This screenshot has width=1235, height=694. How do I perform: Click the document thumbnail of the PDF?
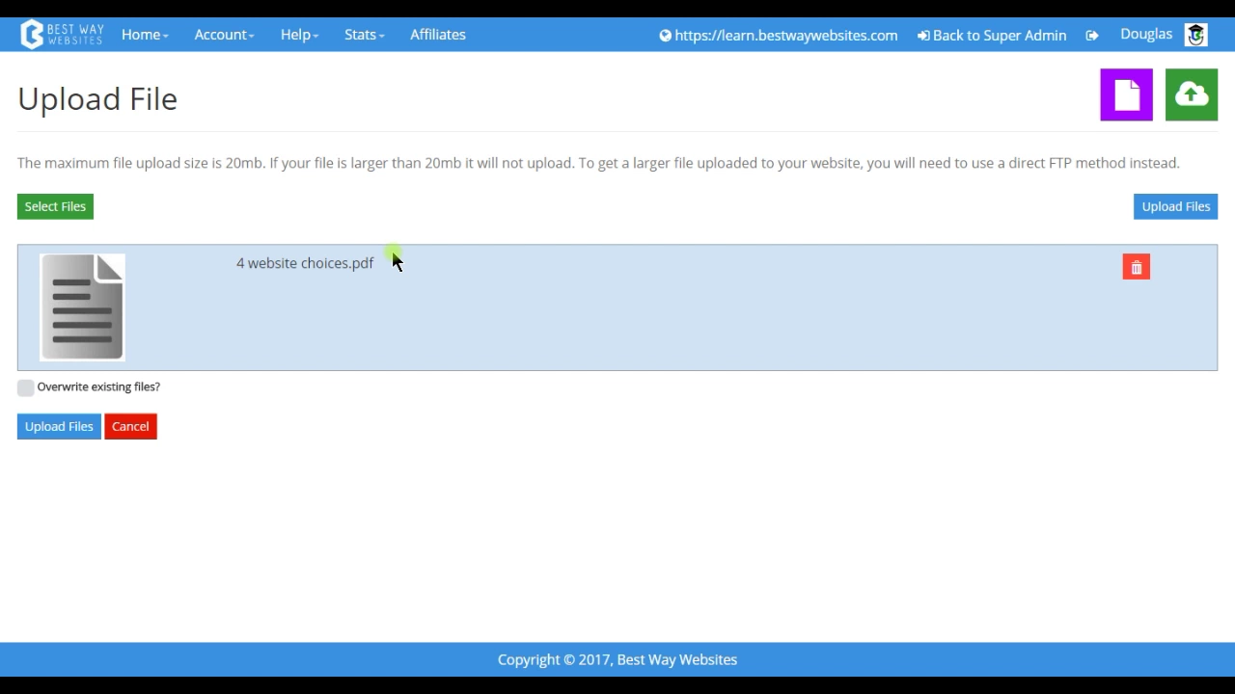click(82, 307)
